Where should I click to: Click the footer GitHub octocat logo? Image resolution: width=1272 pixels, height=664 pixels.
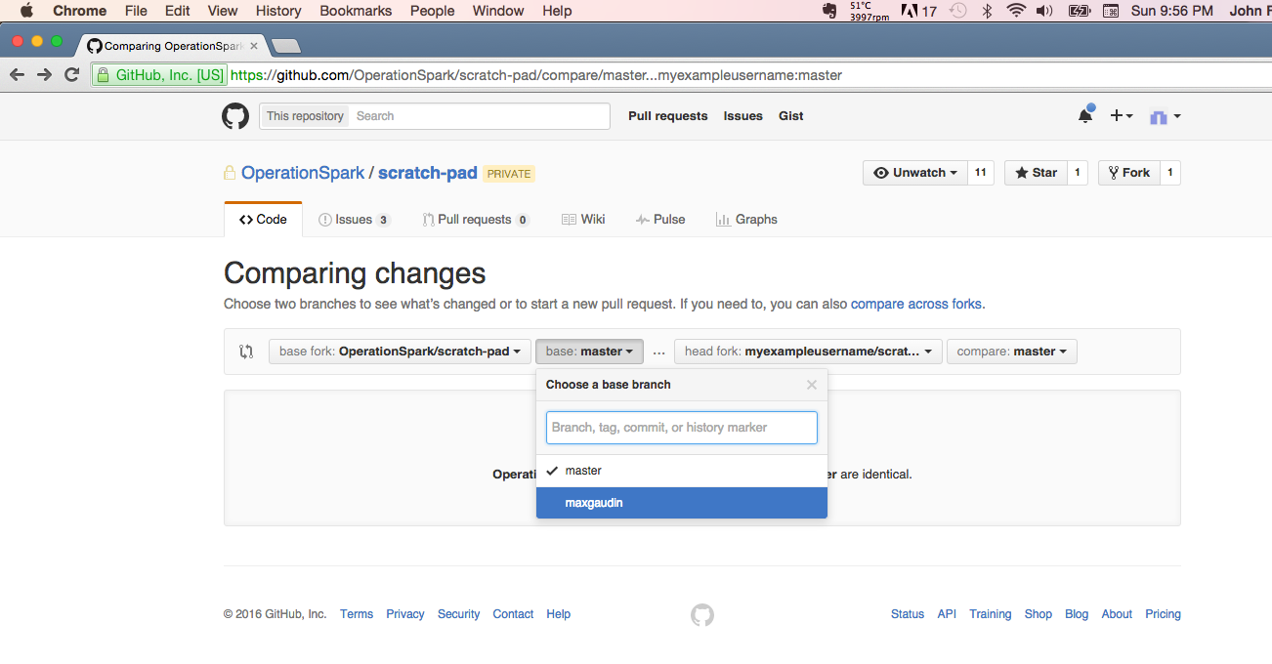click(702, 615)
